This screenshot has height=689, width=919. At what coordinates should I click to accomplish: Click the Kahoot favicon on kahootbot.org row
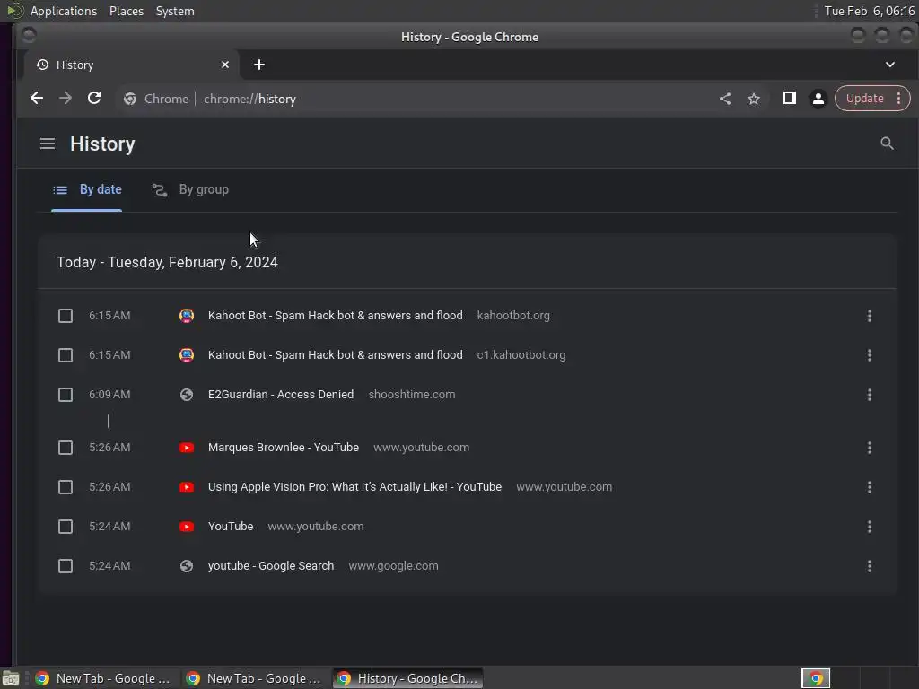tap(187, 316)
